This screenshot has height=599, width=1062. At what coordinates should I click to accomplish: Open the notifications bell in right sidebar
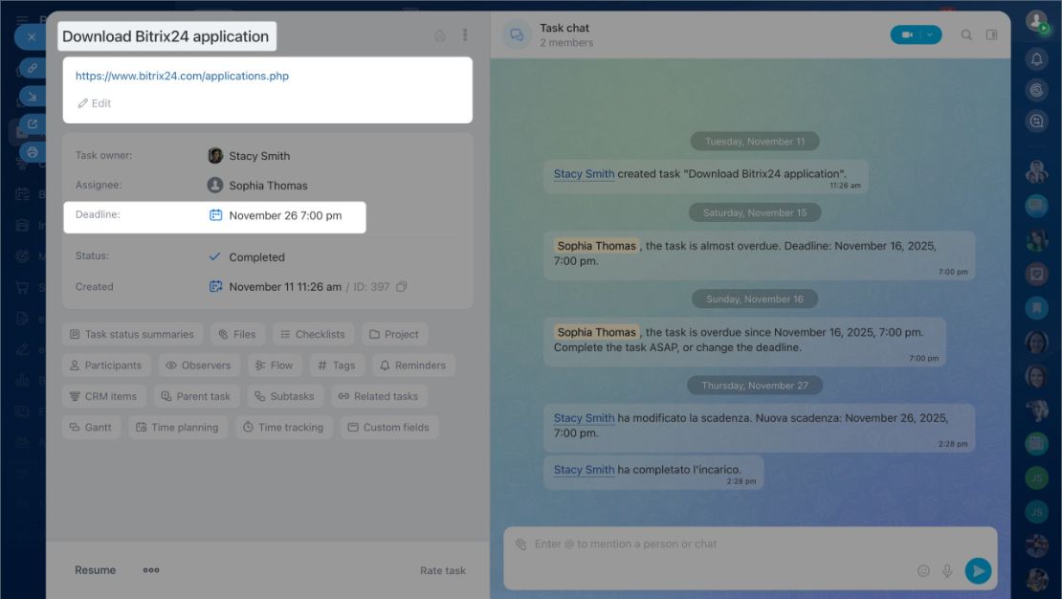(1036, 59)
